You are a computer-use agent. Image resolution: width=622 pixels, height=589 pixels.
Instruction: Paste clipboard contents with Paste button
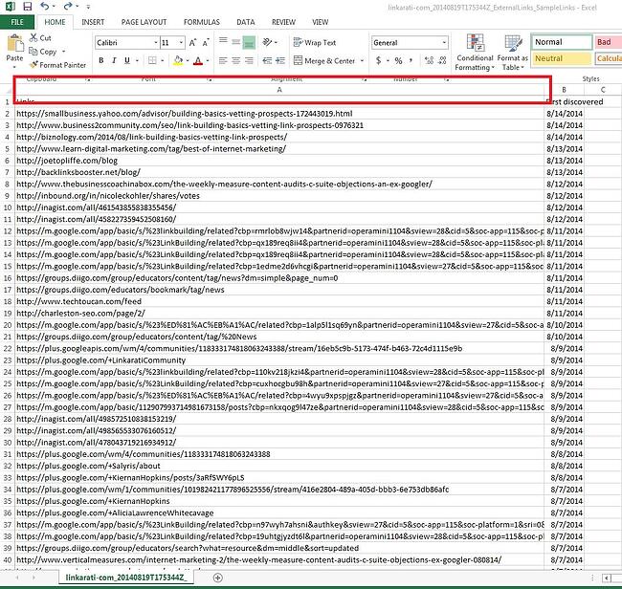[x=14, y=48]
